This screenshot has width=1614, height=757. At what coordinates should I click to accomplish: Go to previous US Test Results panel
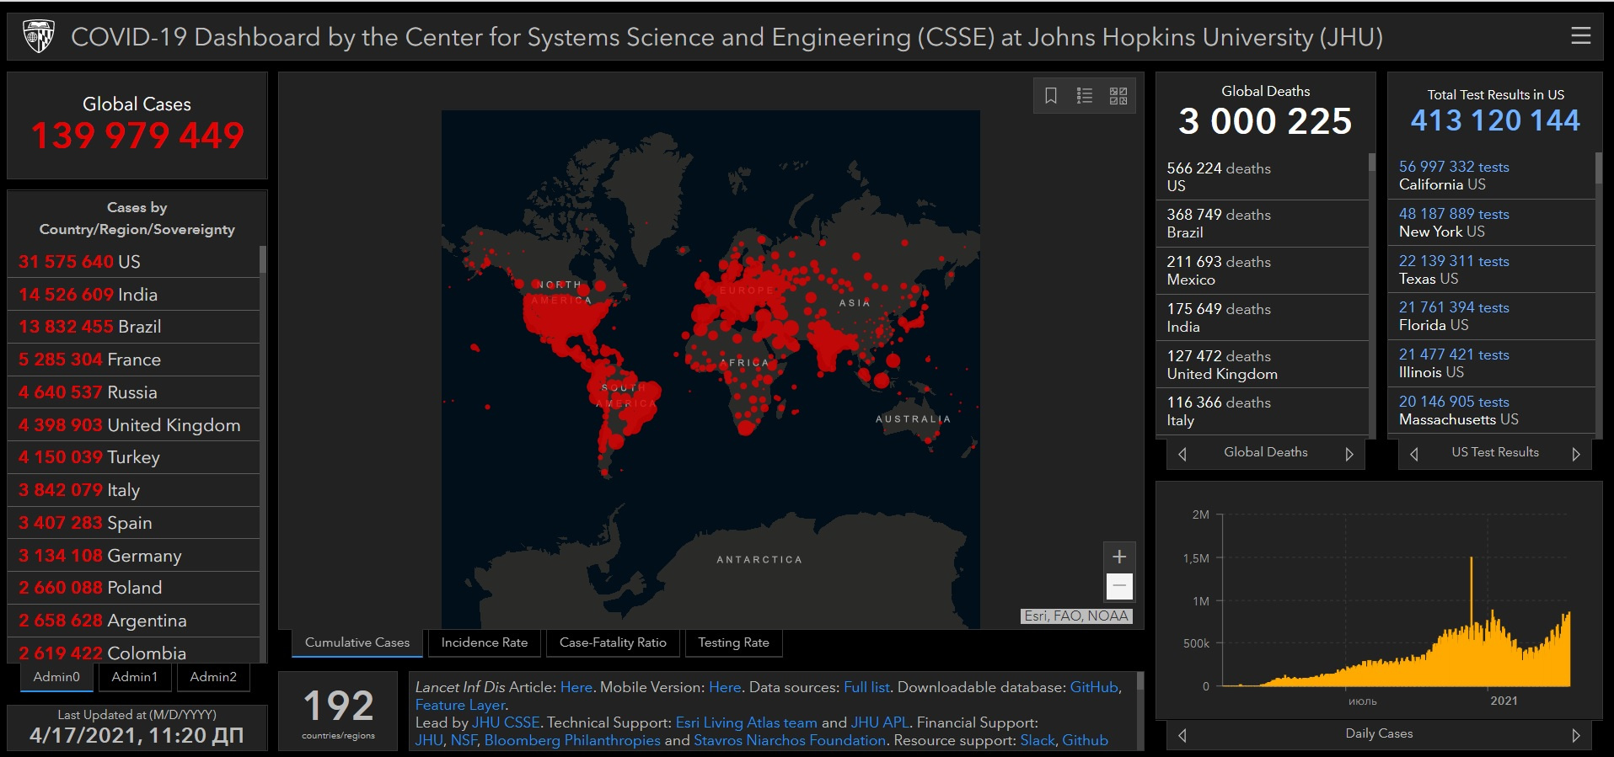tap(1414, 454)
